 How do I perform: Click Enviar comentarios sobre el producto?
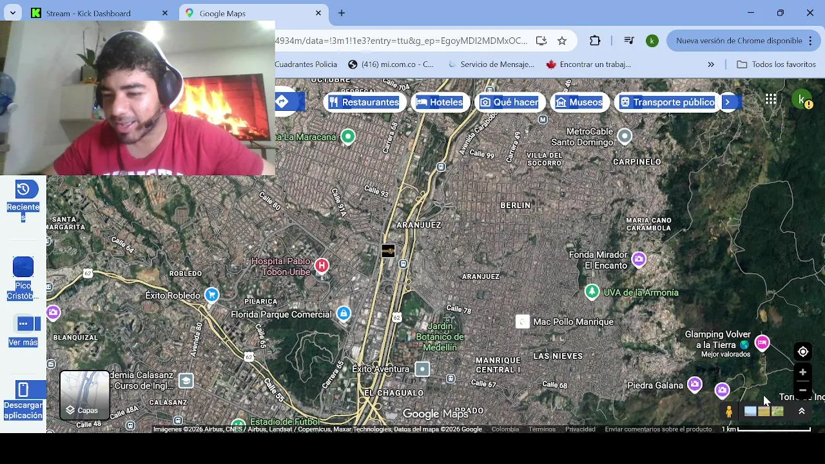pos(658,429)
